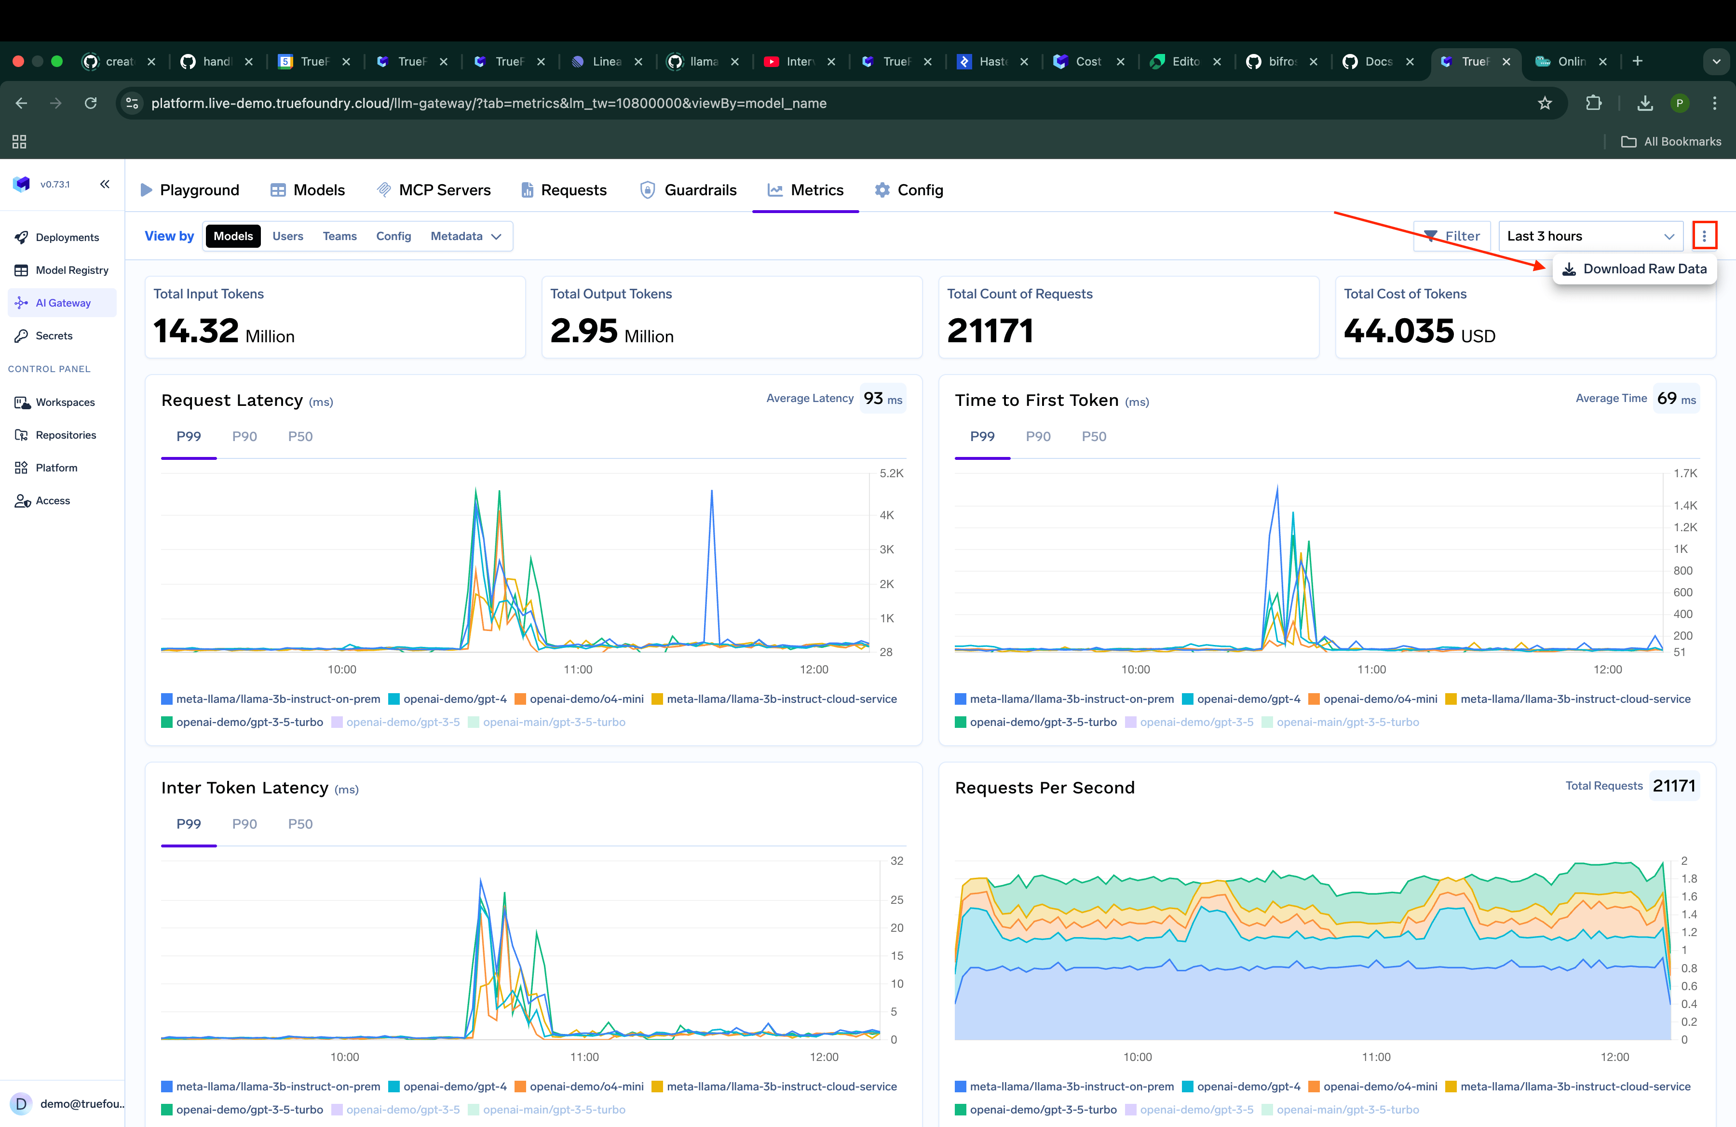1736x1127 pixels.
Task: Select P90 in Inter Token Latency
Action: click(x=244, y=824)
